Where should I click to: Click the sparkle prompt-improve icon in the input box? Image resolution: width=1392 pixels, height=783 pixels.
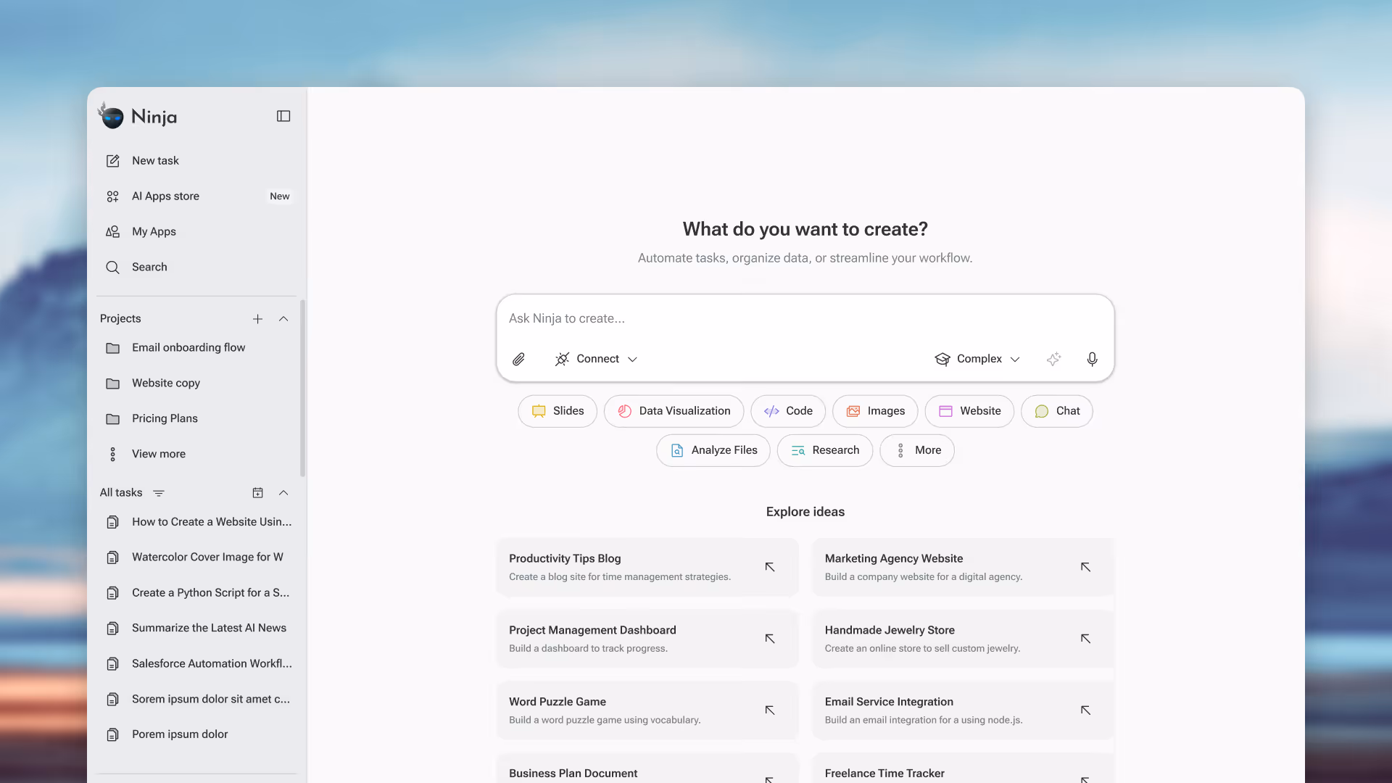coord(1053,359)
